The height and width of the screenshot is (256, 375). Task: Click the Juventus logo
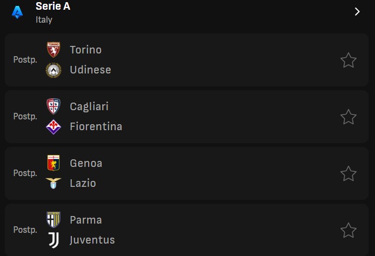pos(54,240)
